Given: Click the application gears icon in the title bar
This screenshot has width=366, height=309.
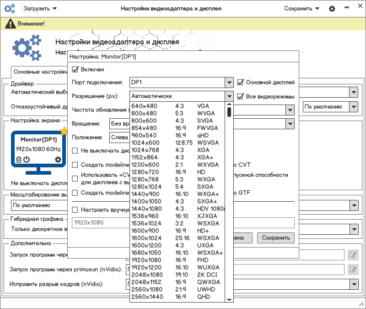Looking at the screenshot, I should point(10,9).
